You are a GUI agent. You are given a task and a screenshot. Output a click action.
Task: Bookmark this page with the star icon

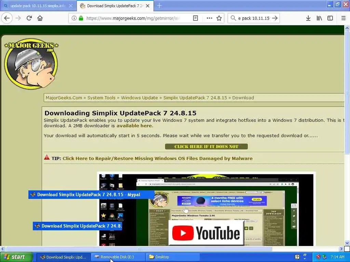pyautogui.click(x=219, y=18)
